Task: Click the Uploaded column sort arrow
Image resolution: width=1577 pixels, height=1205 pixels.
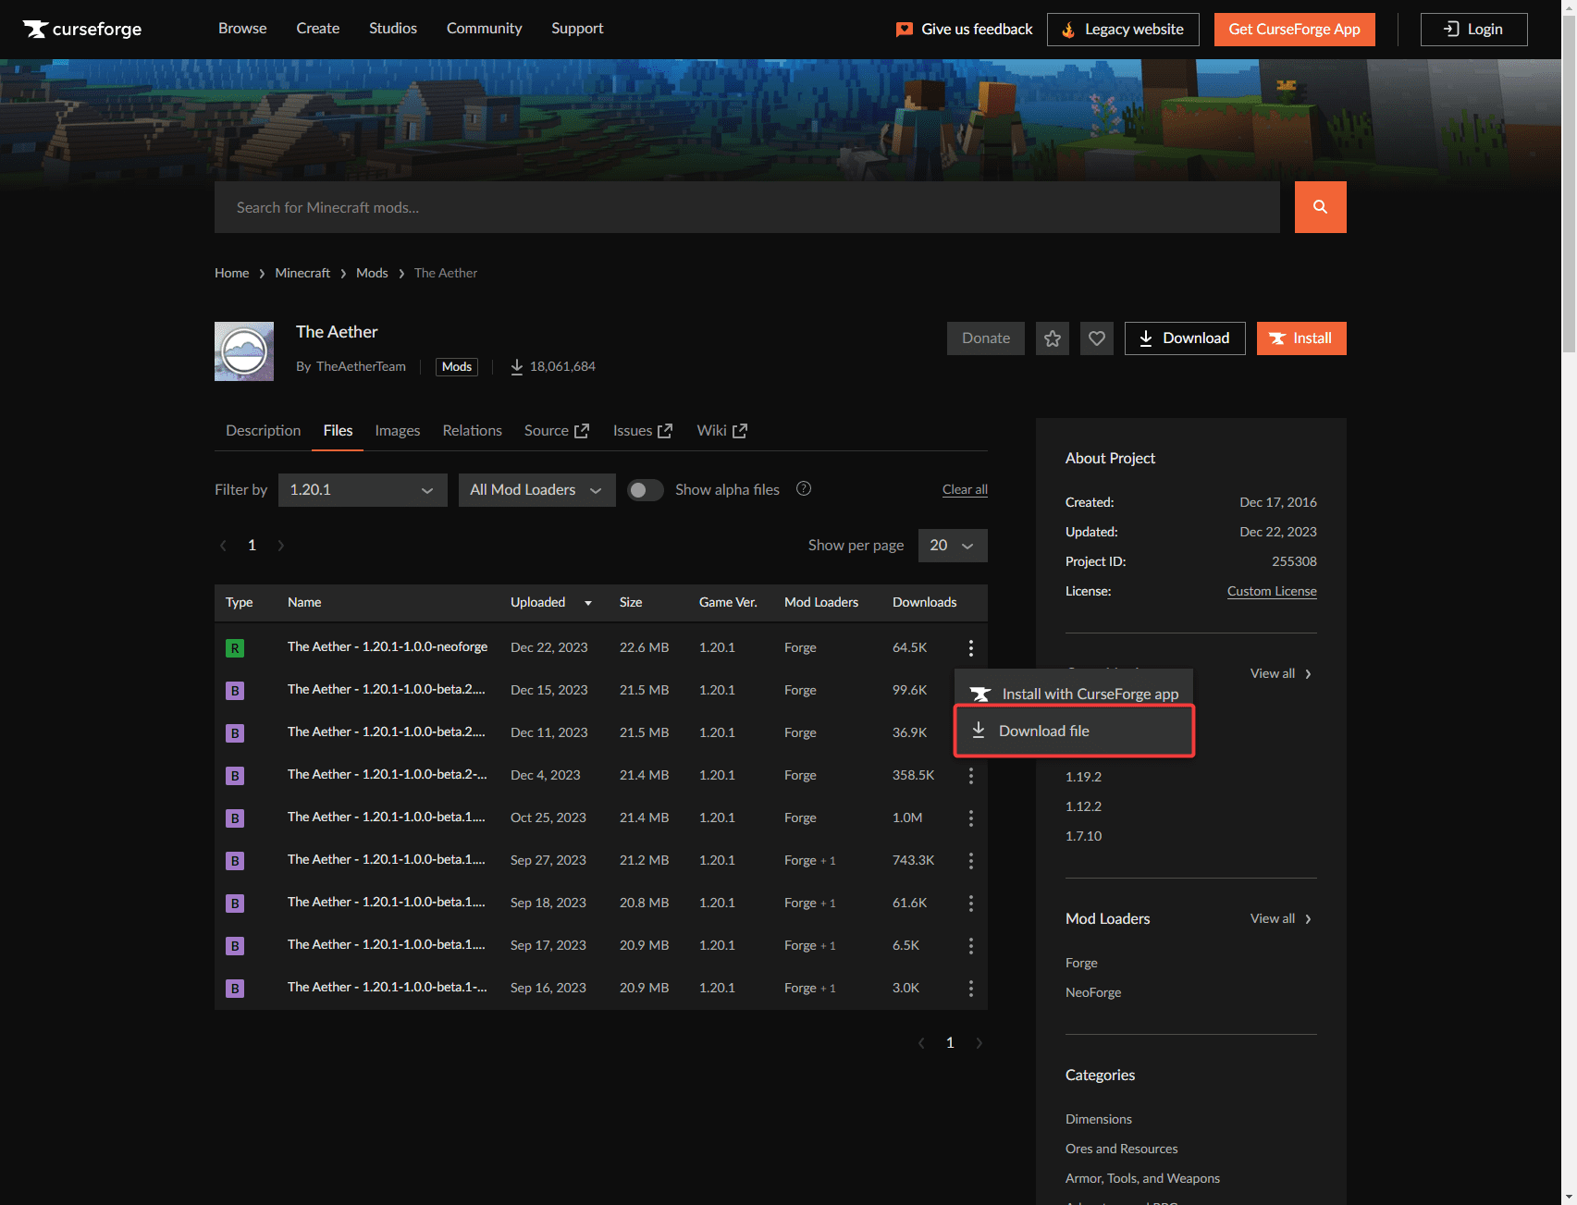Action: 587,603
